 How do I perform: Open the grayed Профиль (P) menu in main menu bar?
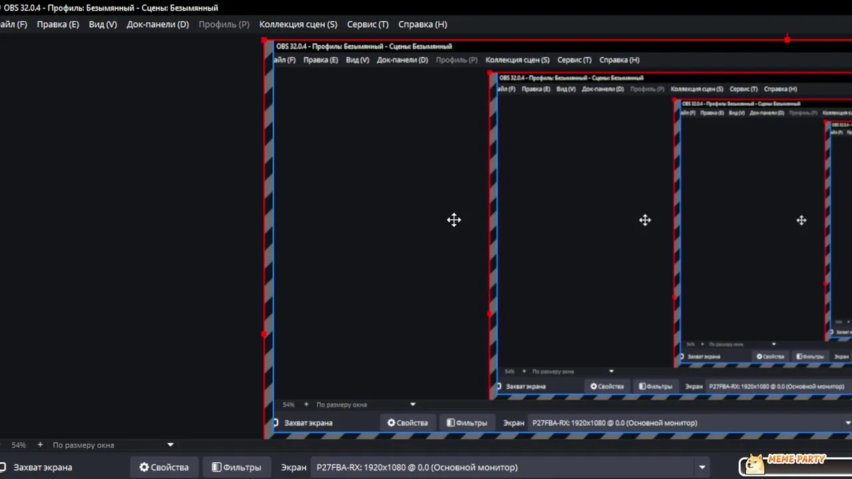(x=224, y=24)
